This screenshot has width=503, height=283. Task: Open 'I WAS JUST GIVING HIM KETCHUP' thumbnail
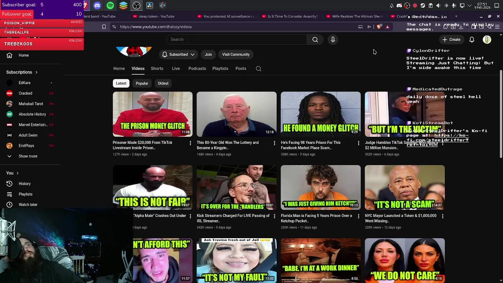pyautogui.click(x=321, y=187)
